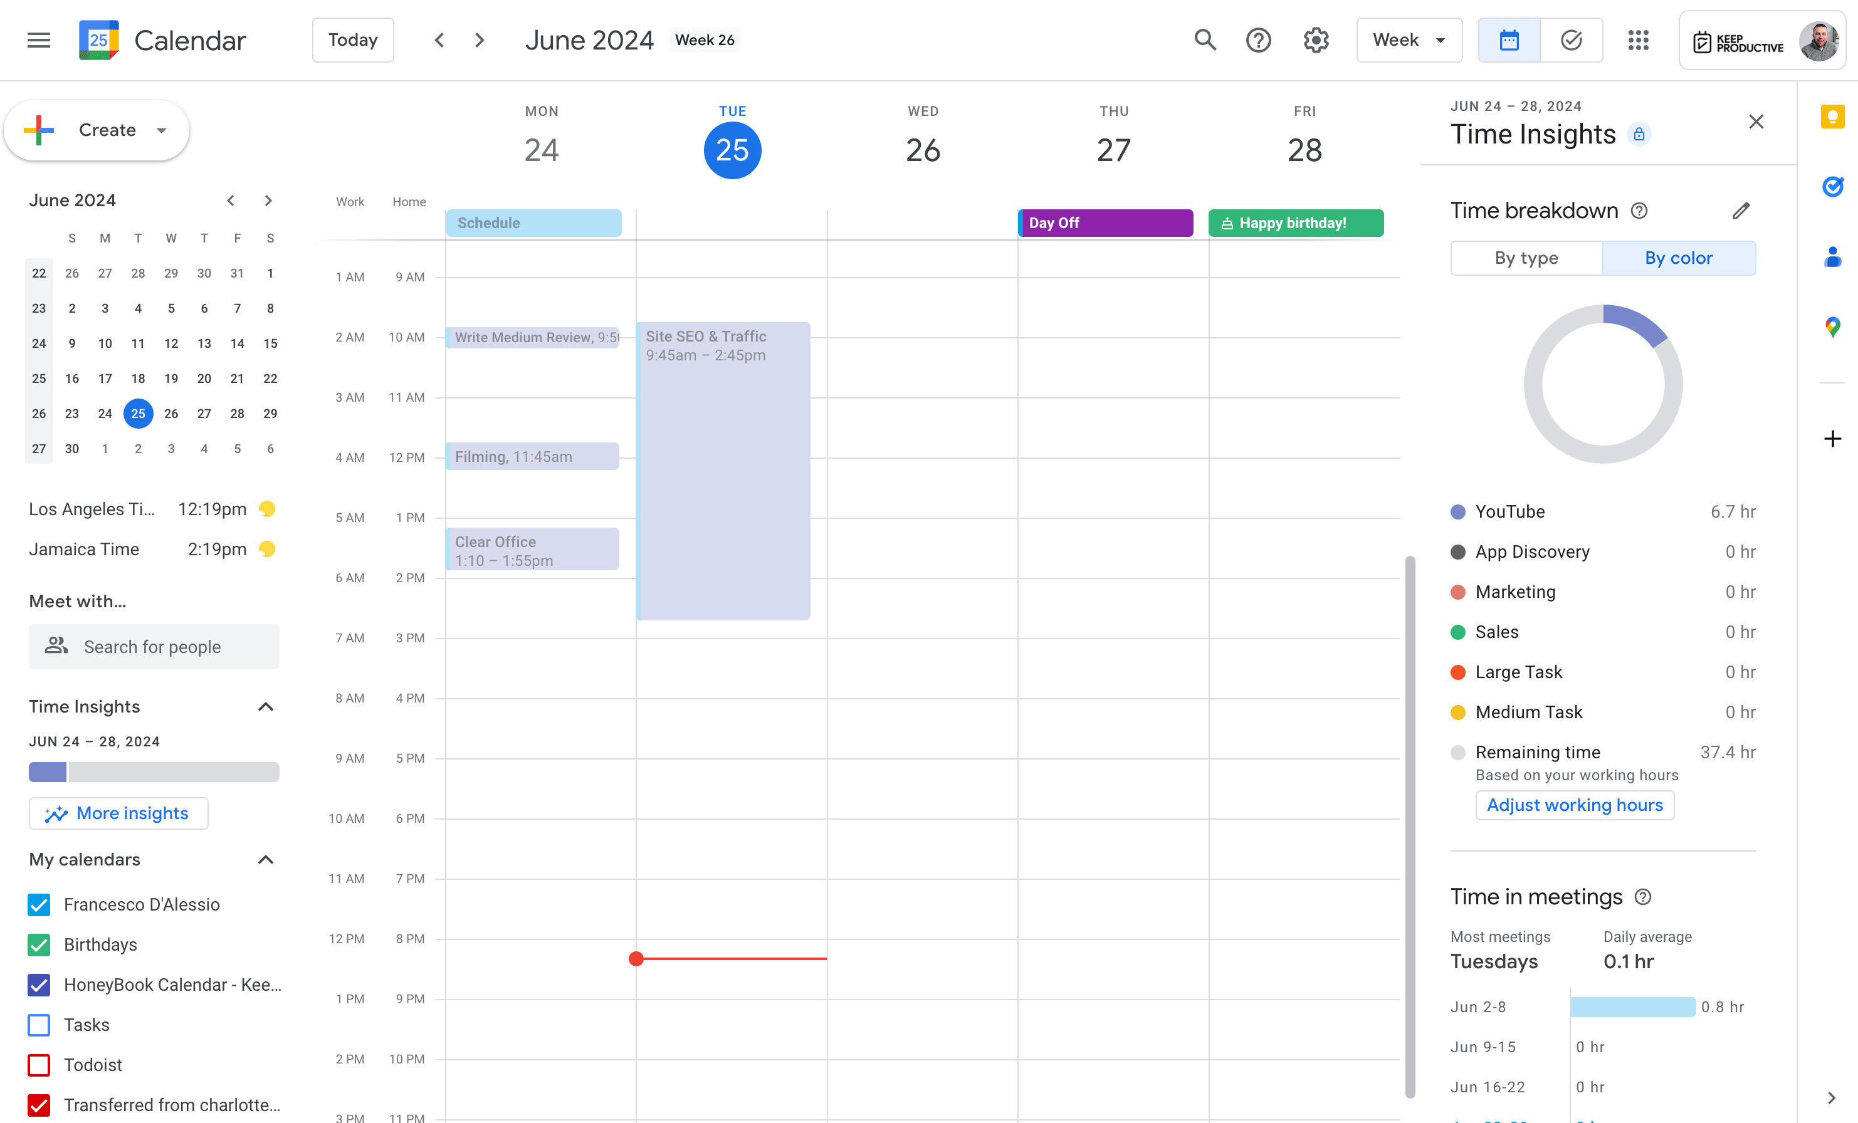Switch to Tasks view using the checkmark icon
The height and width of the screenshot is (1123, 1858).
point(1572,40)
